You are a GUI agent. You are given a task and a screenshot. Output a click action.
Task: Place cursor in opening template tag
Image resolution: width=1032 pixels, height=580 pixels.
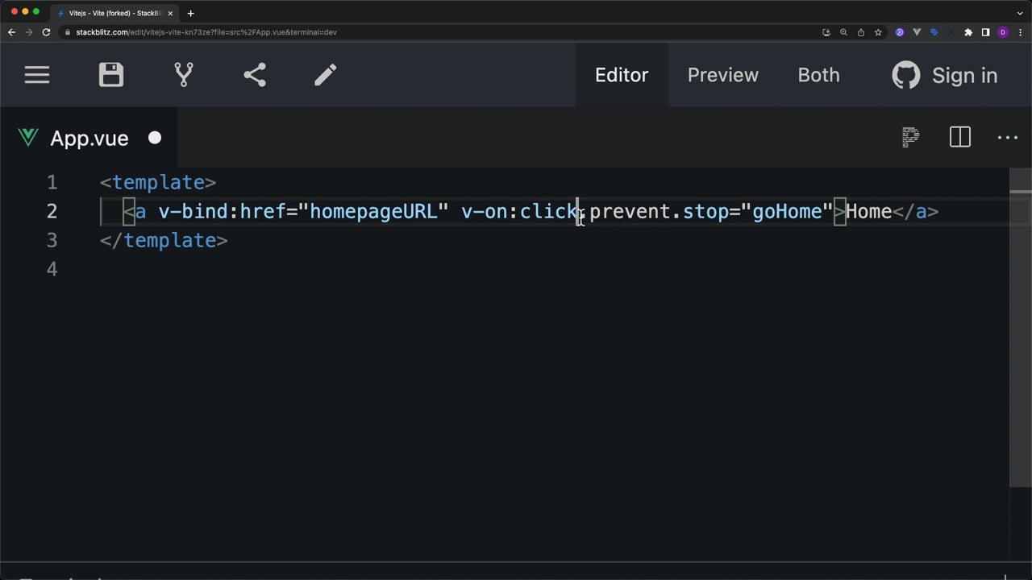click(158, 182)
